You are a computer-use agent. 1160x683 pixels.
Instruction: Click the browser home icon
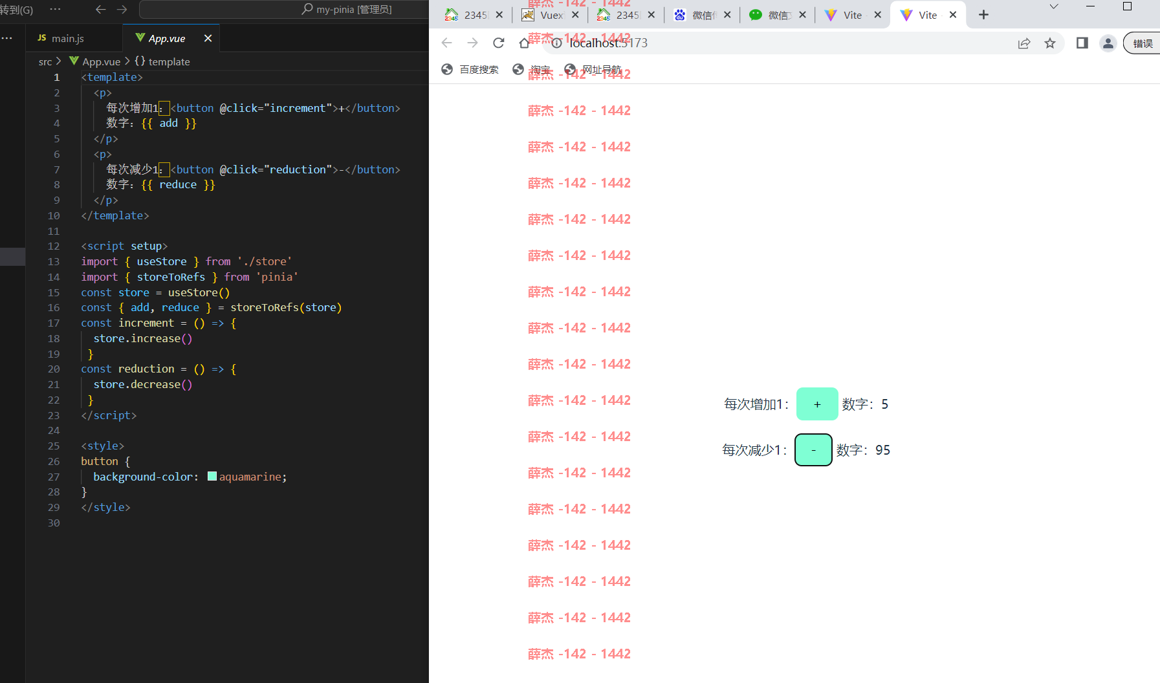[524, 43]
